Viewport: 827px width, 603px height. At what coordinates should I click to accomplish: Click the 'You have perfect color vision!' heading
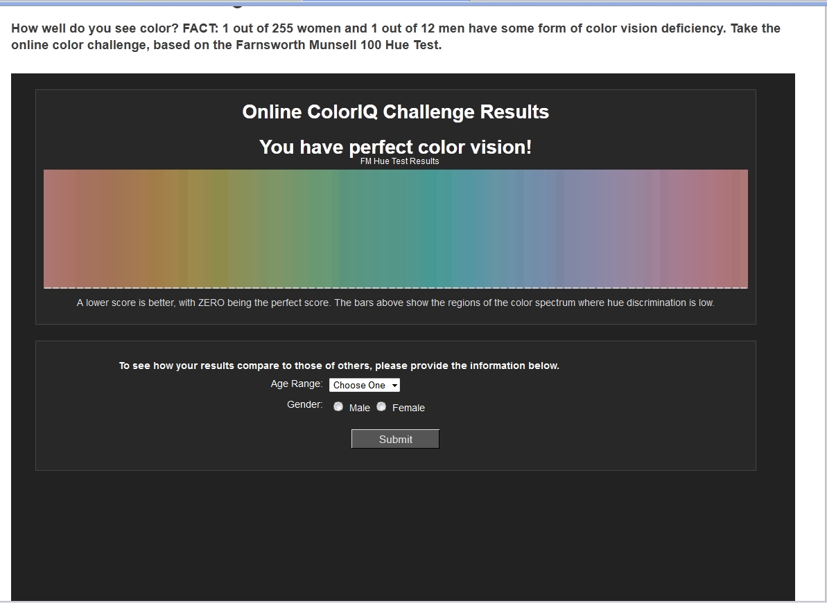click(x=396, y=147)
